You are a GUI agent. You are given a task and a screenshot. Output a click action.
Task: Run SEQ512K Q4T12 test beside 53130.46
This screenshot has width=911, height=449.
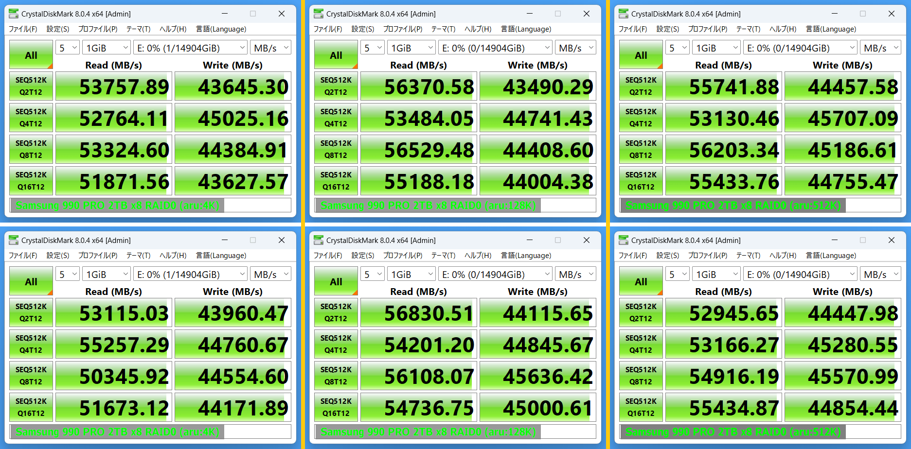641,118
